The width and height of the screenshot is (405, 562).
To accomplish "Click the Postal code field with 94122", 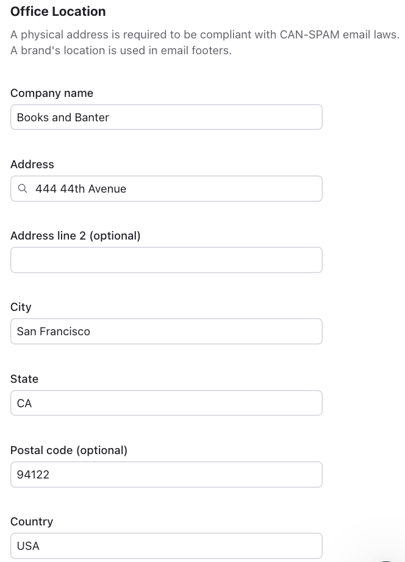I will [x=166, y=475].
